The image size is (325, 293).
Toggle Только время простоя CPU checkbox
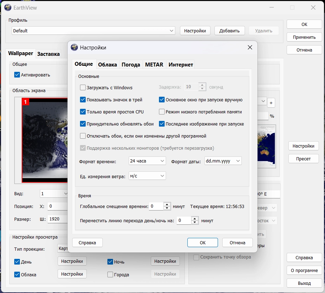[83, 112]
